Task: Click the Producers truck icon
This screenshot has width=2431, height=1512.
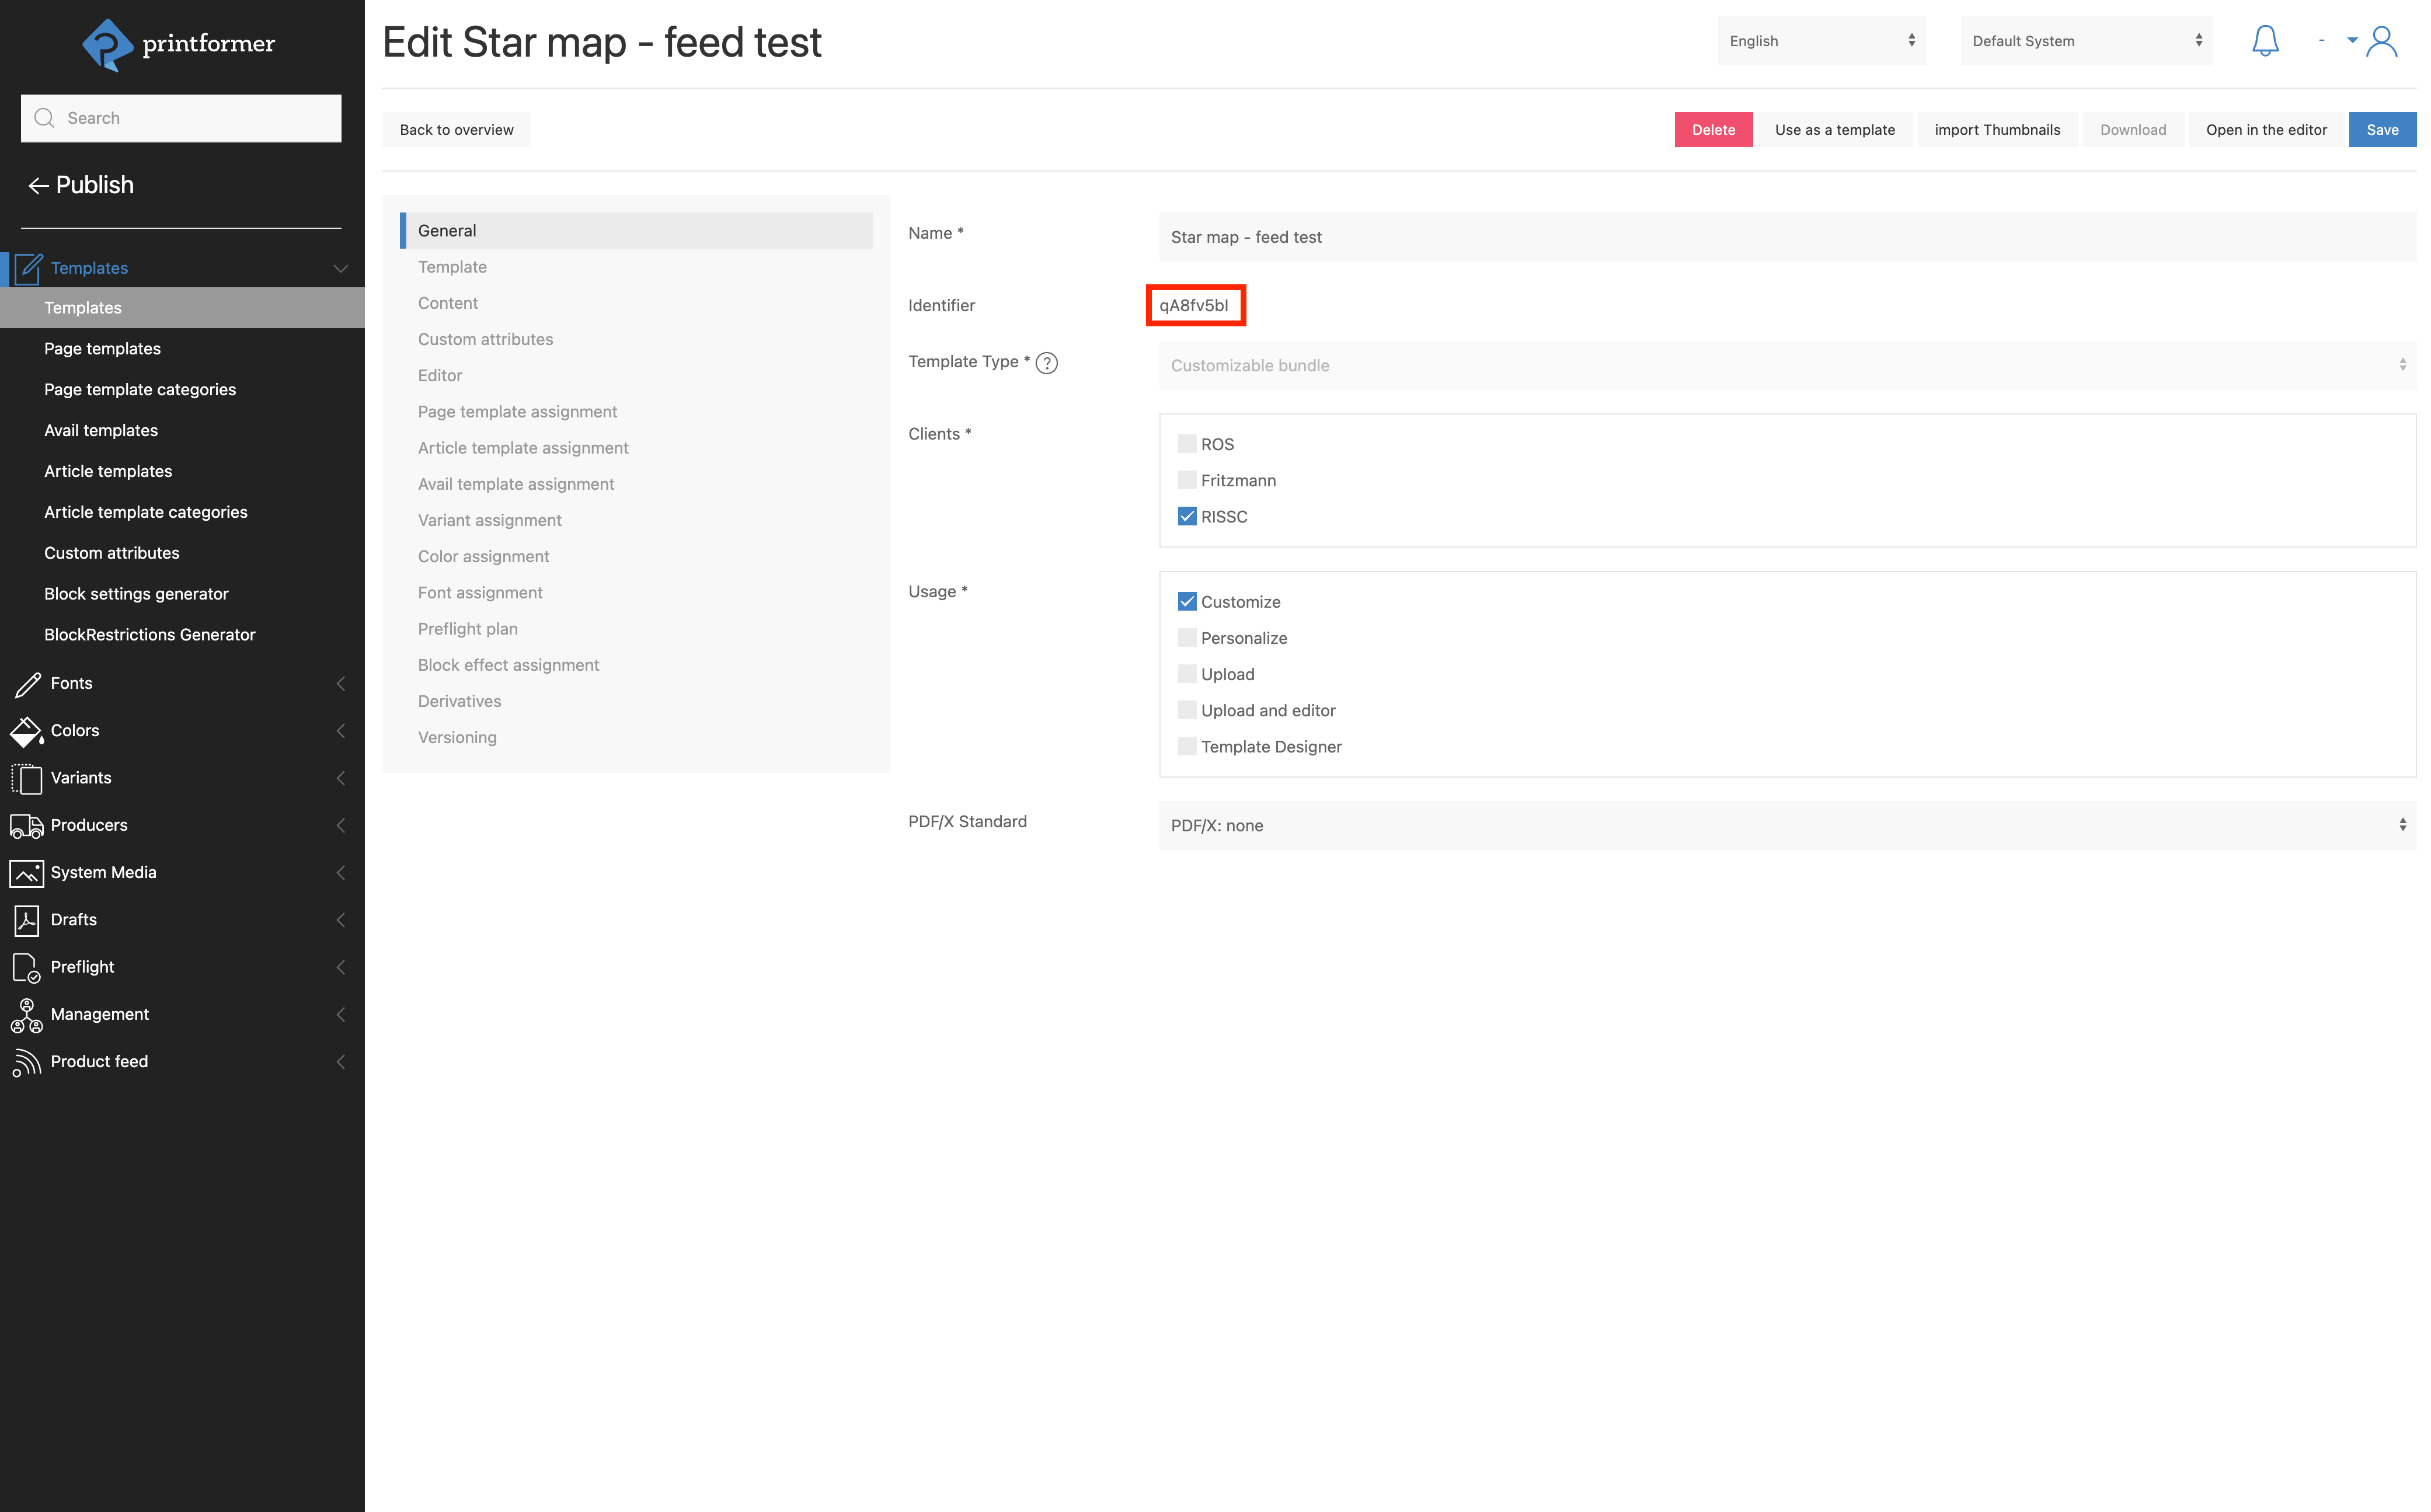Action: [x=26, y=826]
